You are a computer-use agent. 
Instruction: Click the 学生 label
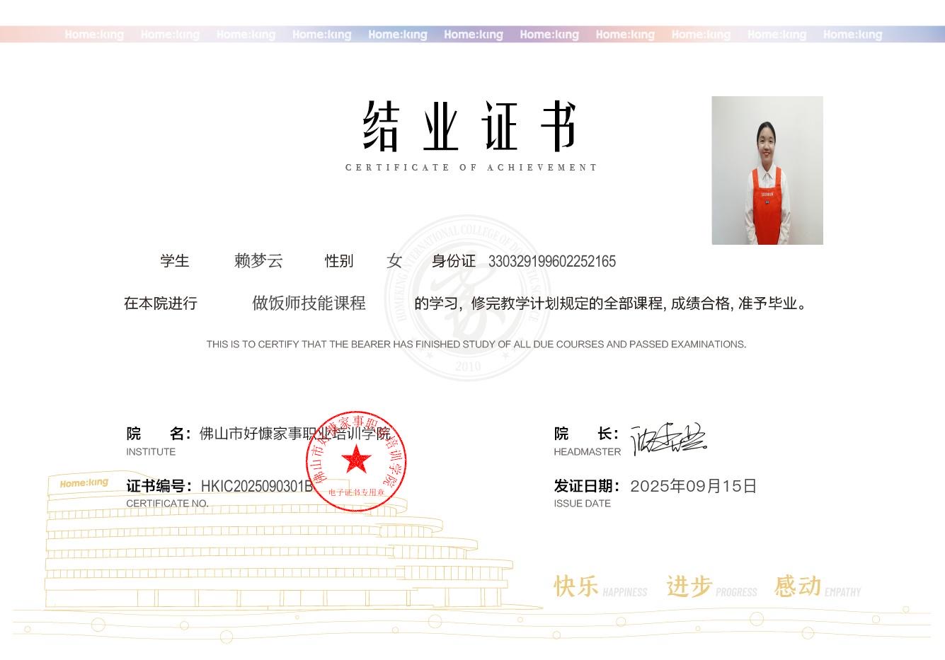[x=175, y=261]
